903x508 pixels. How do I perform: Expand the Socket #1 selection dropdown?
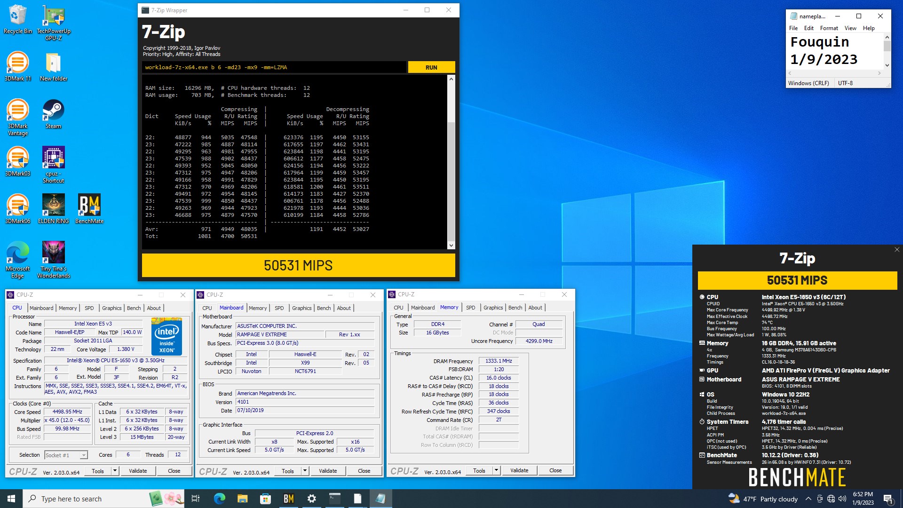[x=83, y=455]
